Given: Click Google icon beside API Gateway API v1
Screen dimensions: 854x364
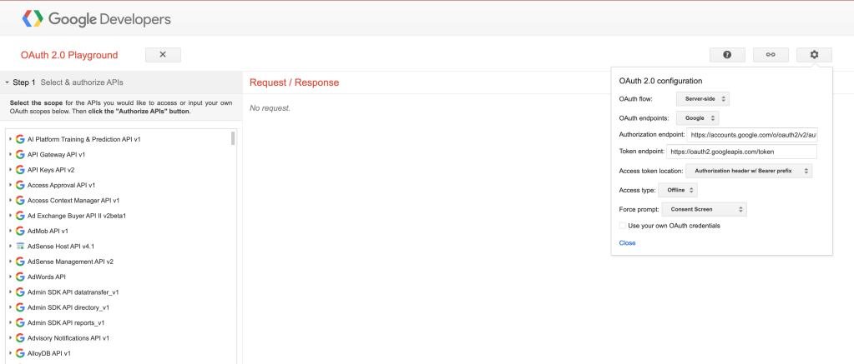Looking at the screenshot, I should click(x=20, y=154).
